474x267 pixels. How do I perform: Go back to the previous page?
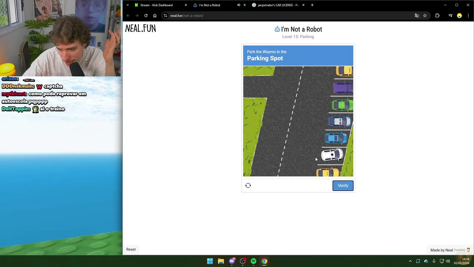click(128, 16)
